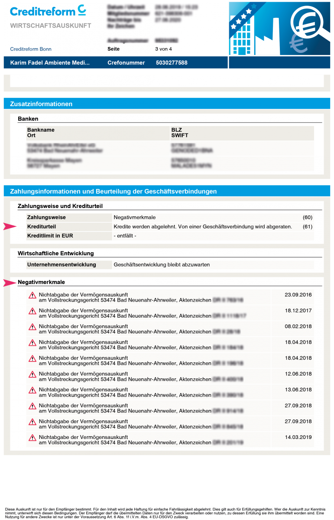
Task: Click the pink arrow marker beside Krediturteil
Action: click(9, 227)
